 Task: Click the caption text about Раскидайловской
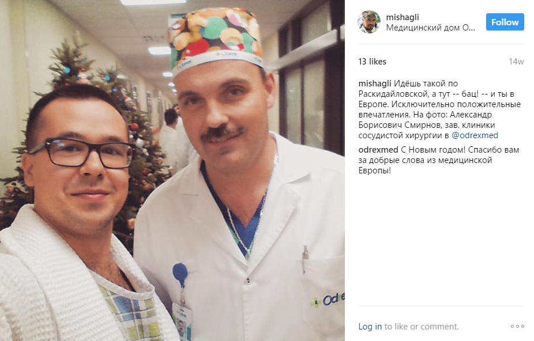click(439, 109)
